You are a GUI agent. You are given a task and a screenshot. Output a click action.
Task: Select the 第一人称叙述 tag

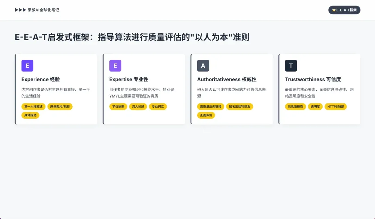(x=33, y=107)
